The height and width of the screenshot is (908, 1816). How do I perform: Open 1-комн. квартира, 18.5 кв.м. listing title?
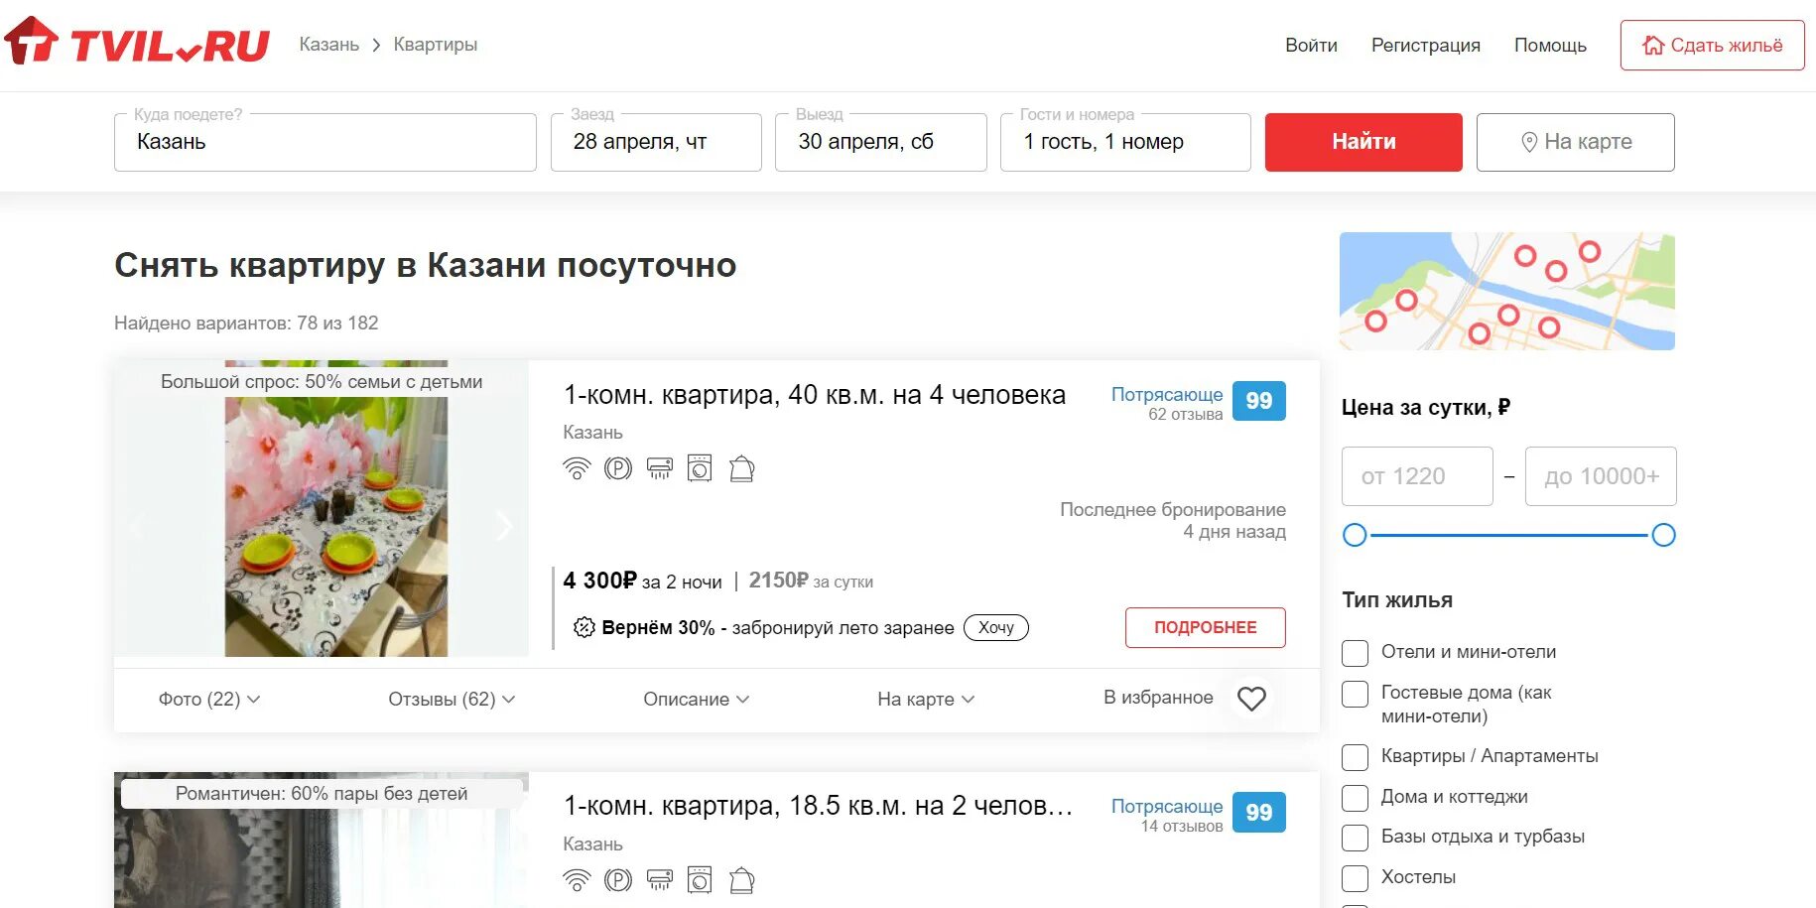tap(819, 806)
